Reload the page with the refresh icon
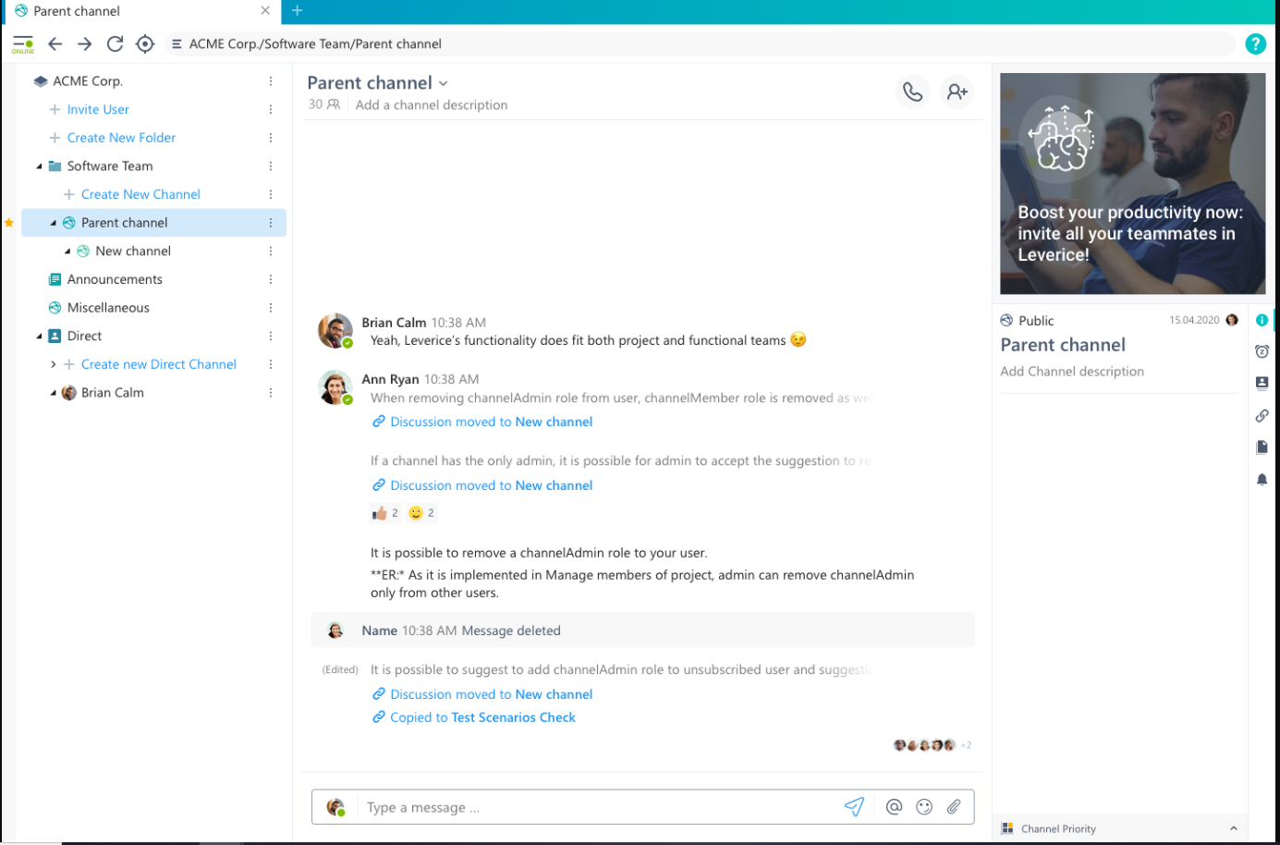 point(115,43)
